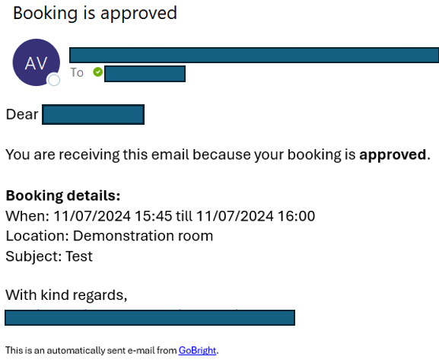Click the presence status circle on avatar

(x=54, y=80)
